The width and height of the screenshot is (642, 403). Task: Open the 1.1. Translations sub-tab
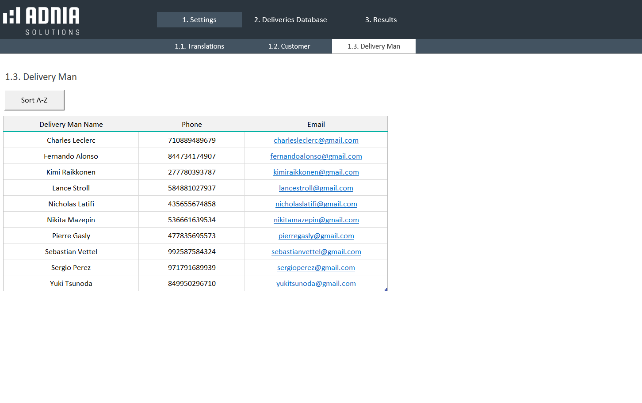(199, 46)
